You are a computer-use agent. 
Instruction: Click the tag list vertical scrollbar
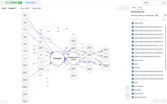click(166, 47)
